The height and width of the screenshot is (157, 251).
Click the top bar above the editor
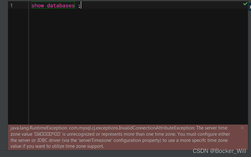125,1
